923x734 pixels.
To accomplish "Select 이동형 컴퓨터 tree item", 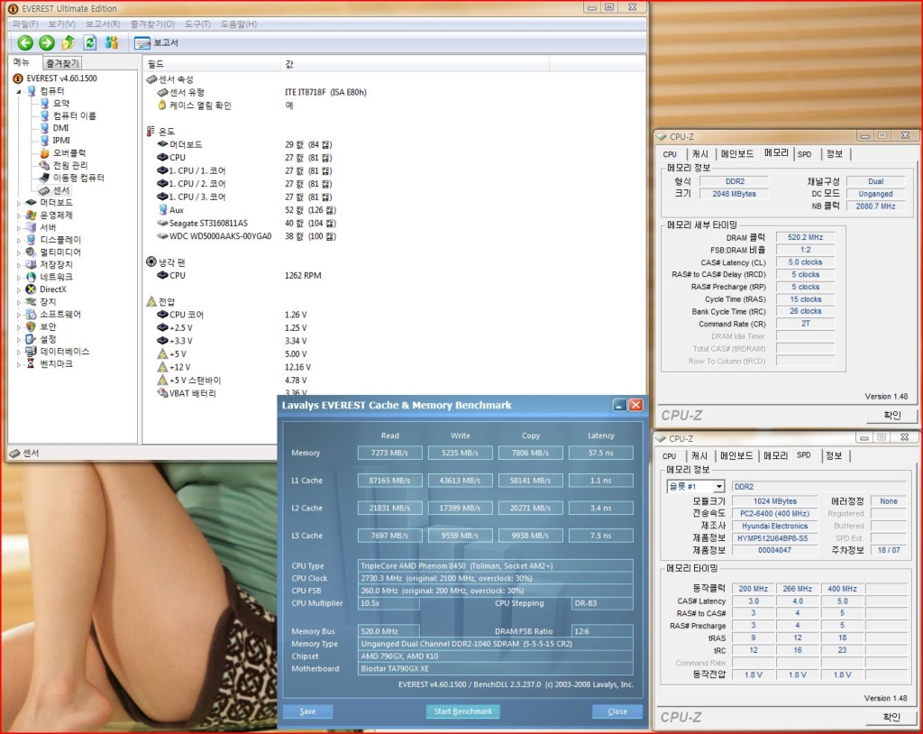I will pyautogui.click(x=78, y=178).
